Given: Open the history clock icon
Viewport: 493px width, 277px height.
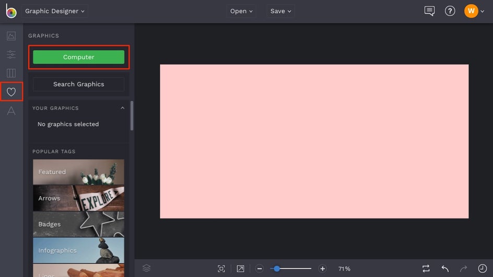Looking at the screenshot, I should [483, 269].
